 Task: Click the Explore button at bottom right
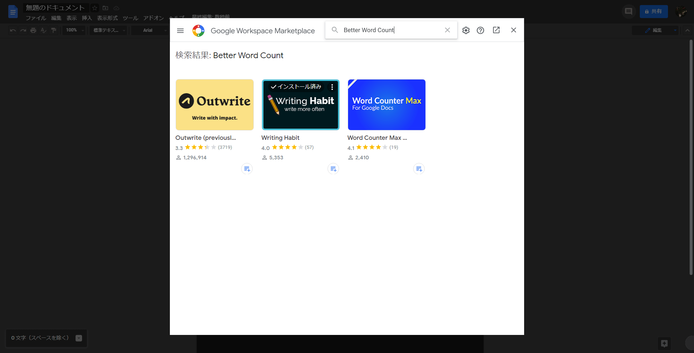664,344
